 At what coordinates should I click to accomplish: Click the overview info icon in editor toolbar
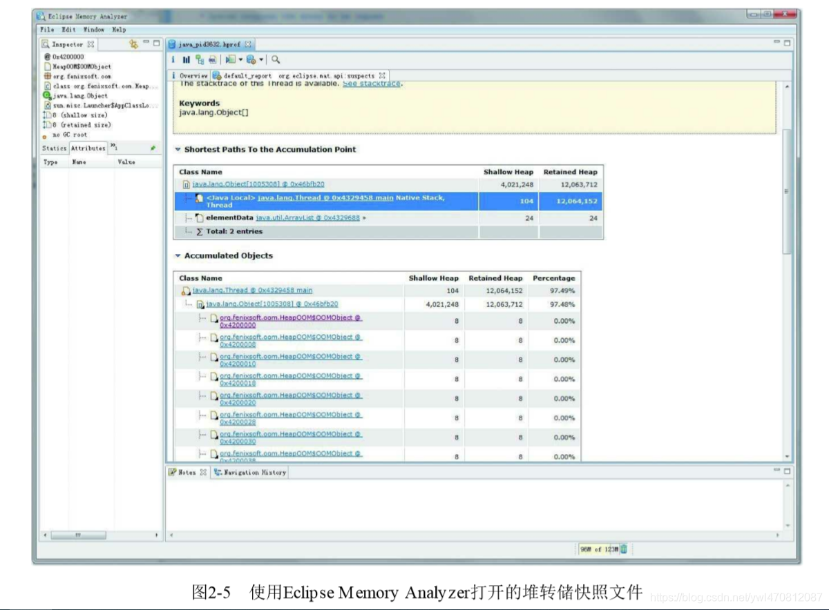(x=173, y=60)
